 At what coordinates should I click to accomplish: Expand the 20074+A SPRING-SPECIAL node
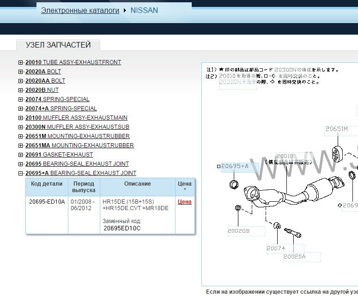point(20,109)
